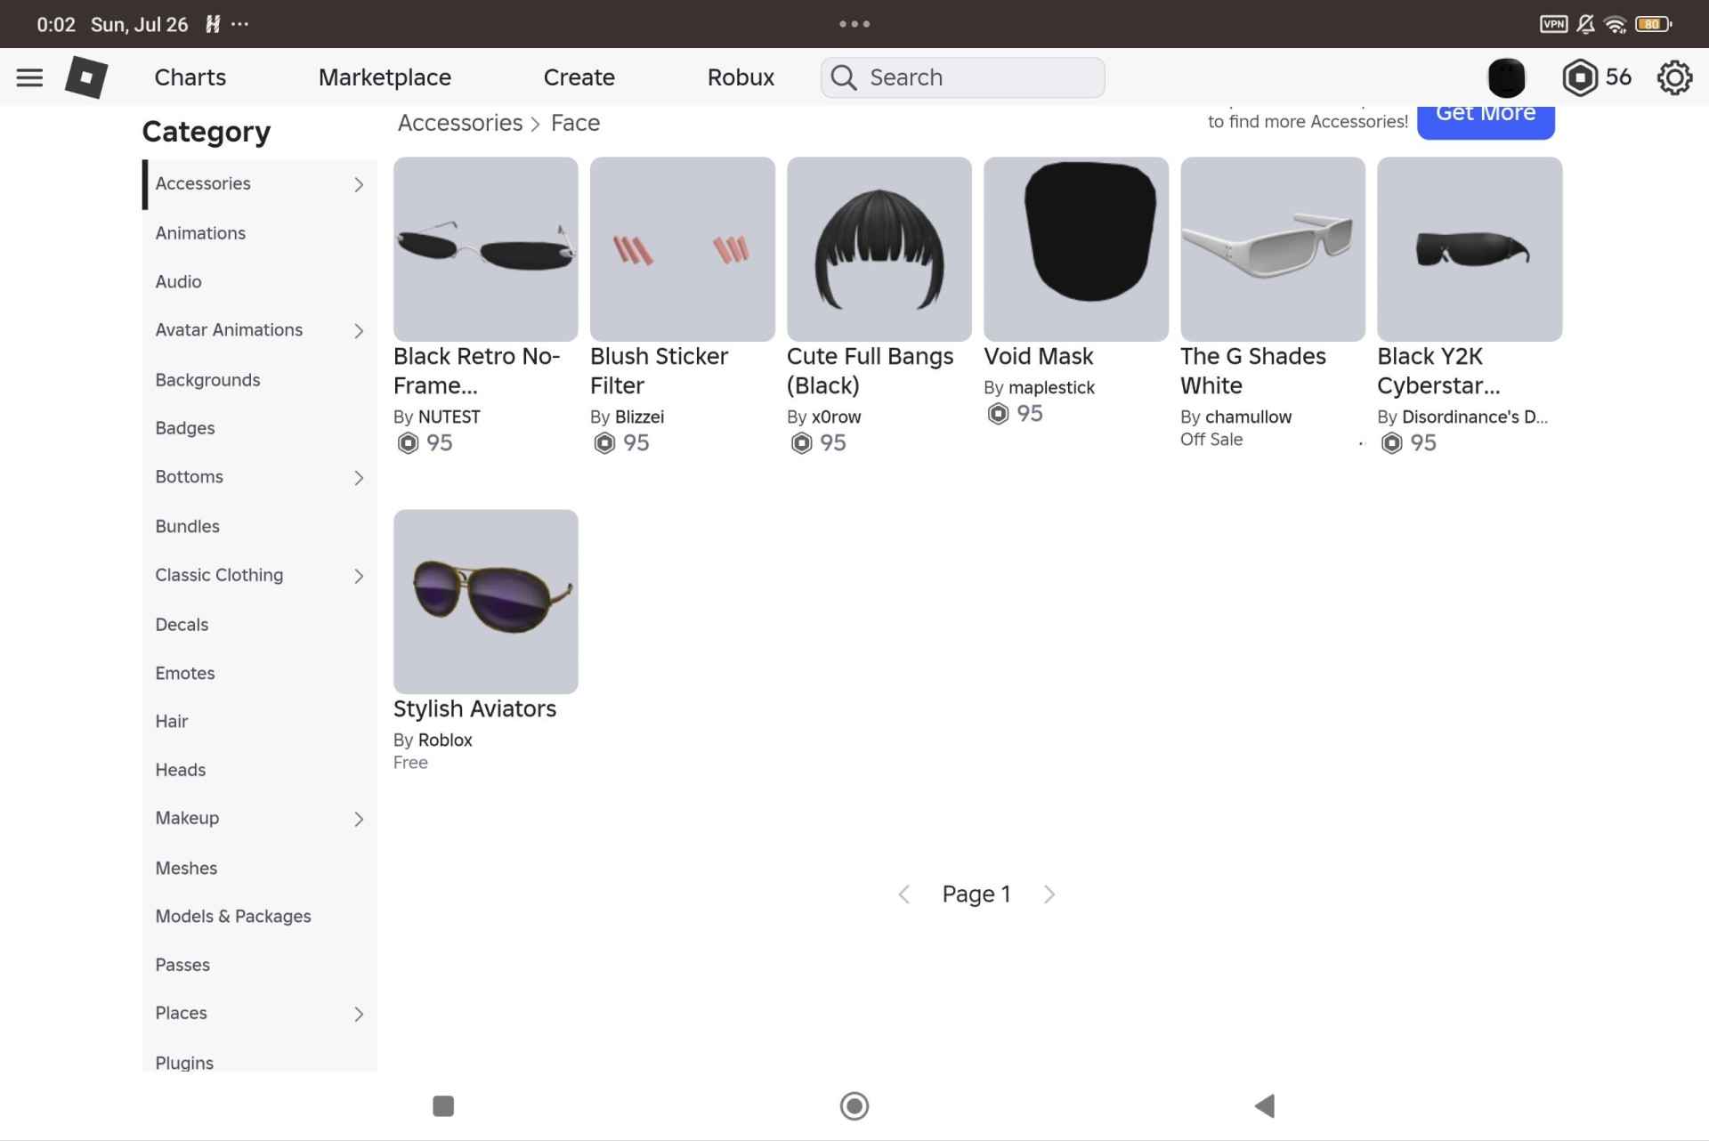Expand the Bottoms category chevron
The width and height of the screenshot is (1709, 1141).
[359, 478]
